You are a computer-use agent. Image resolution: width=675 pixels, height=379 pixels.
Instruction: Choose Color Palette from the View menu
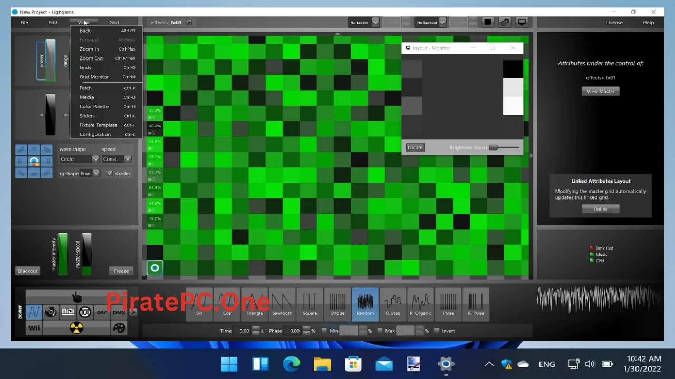pyautogui.click(x=107, y=106)
